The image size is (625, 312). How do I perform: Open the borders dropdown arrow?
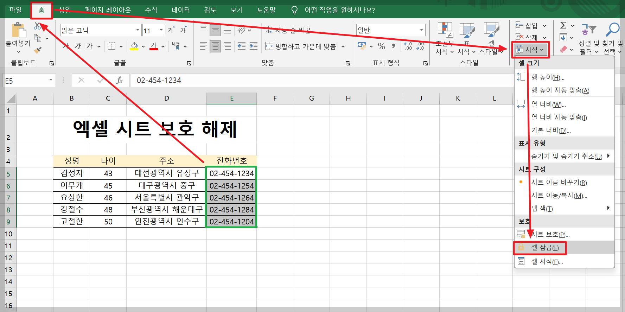coord(121,46)
